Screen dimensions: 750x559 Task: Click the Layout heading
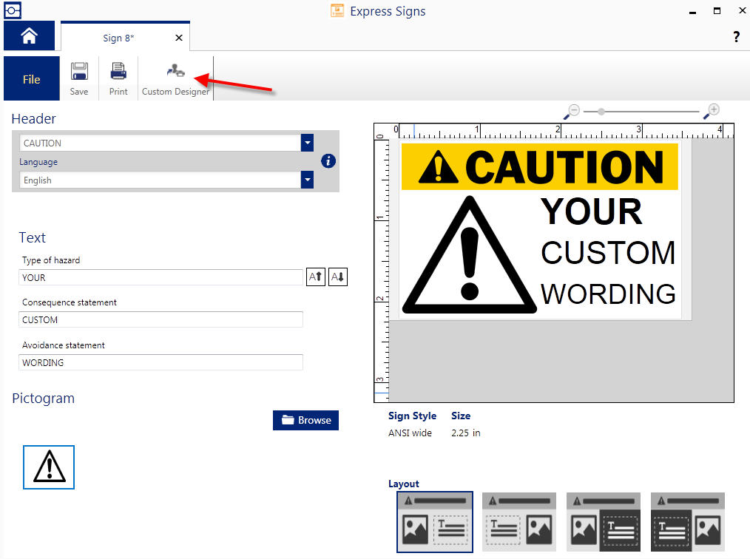404,484
